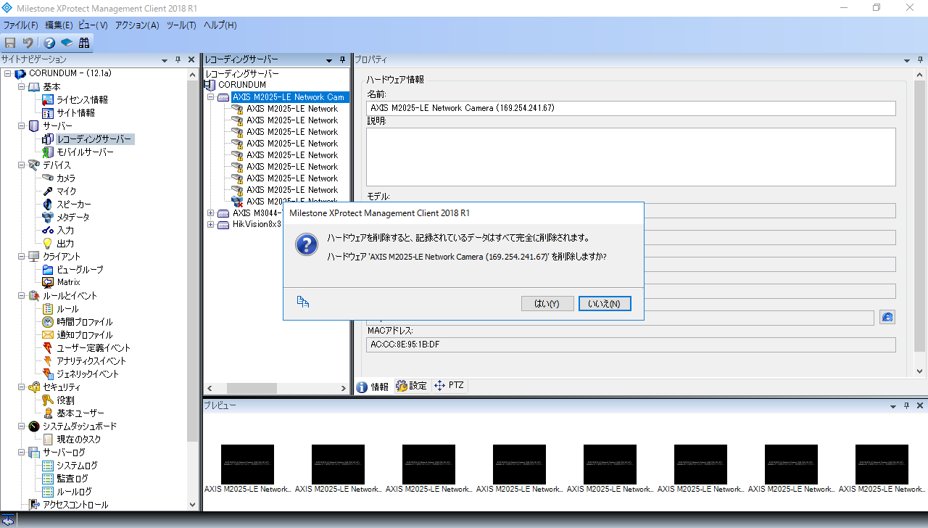Select 監査ログ under server logs
This screenshot has width=928, height=528.
72,479
